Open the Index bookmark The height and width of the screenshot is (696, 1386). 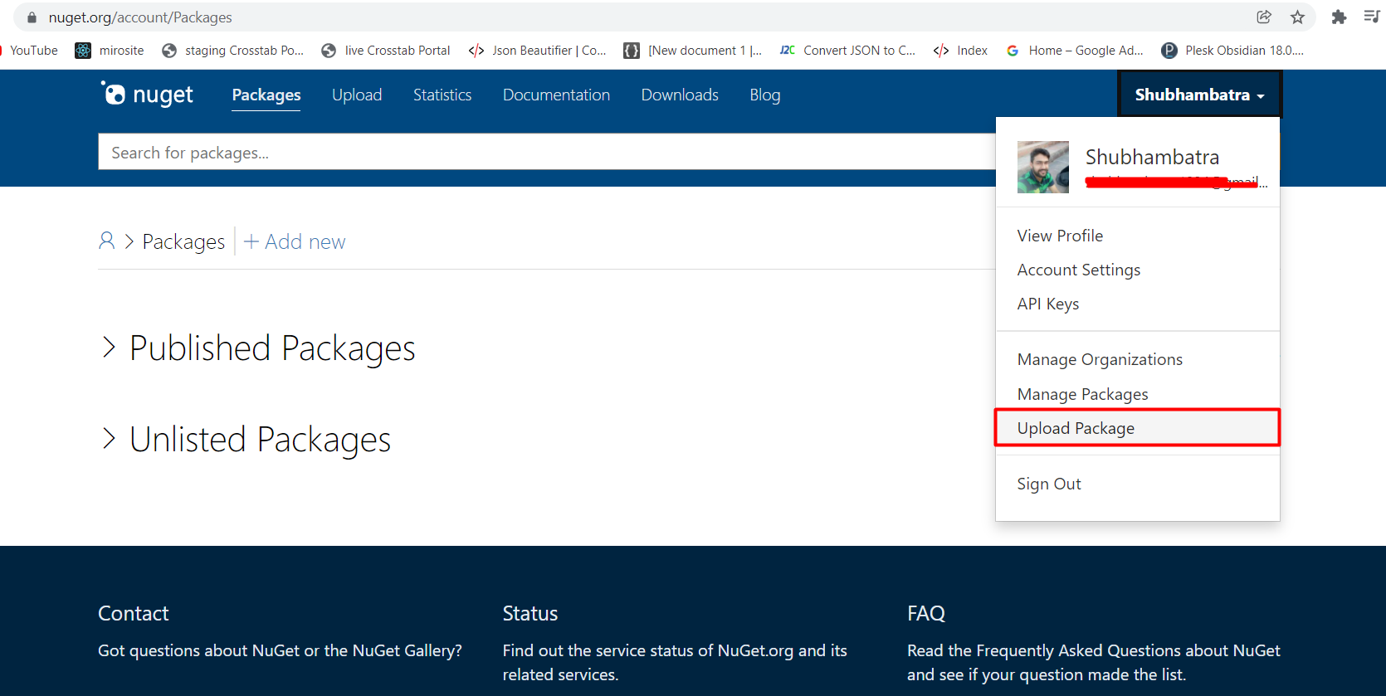[961, 51]
